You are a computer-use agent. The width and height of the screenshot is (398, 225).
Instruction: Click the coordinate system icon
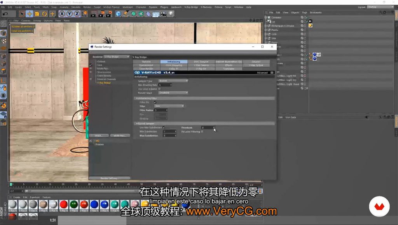84,14
